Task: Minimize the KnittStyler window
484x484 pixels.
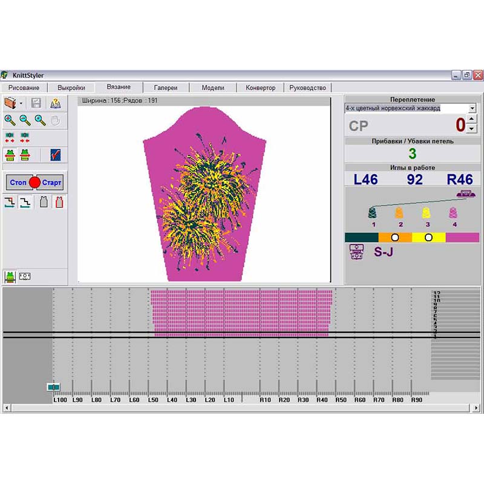Action: (456, 75)
